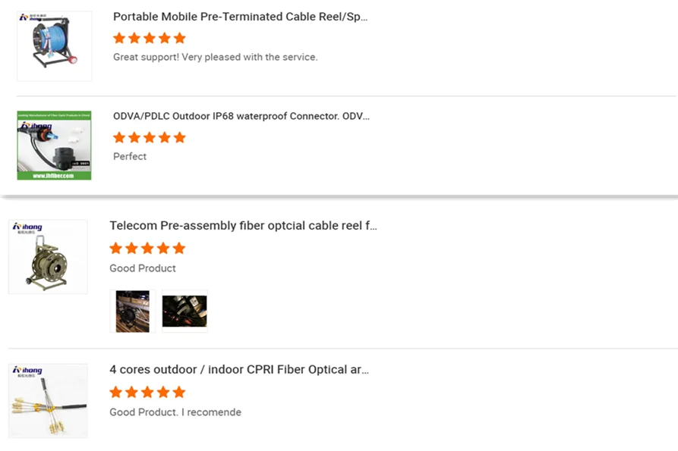View the second review photo under "Good Product"
The width and height of the screenshot is (678, 451).
pos(184,311)
